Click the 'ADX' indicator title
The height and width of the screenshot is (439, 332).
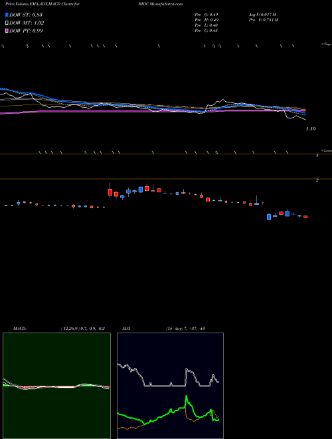pyautogui.click(x=126, y=329)
